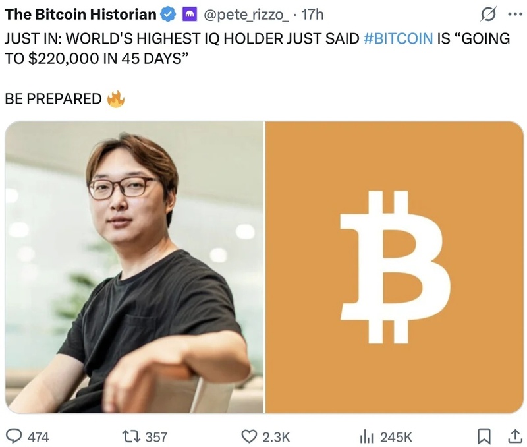Open the three-dot more options menu

point(515,15)
